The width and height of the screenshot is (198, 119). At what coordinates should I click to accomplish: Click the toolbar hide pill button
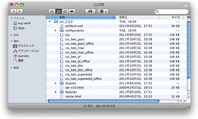coord(186,5)
